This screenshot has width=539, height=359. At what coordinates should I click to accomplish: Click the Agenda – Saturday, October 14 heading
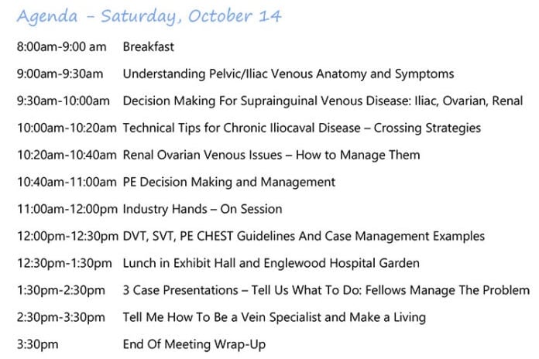[149, 16]
